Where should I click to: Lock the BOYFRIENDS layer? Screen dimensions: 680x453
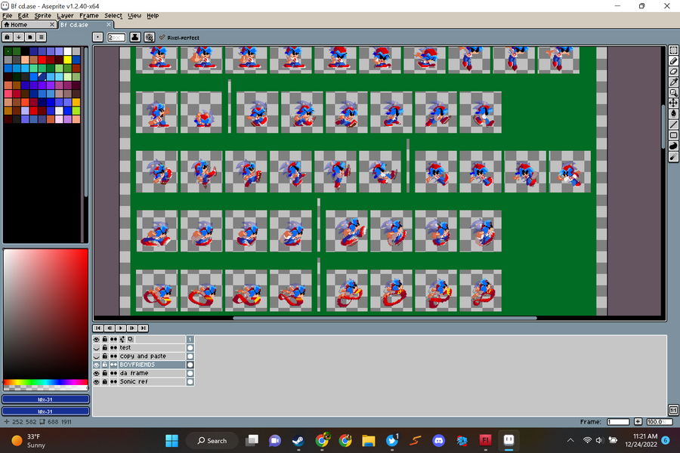click(x=104, y=365)
